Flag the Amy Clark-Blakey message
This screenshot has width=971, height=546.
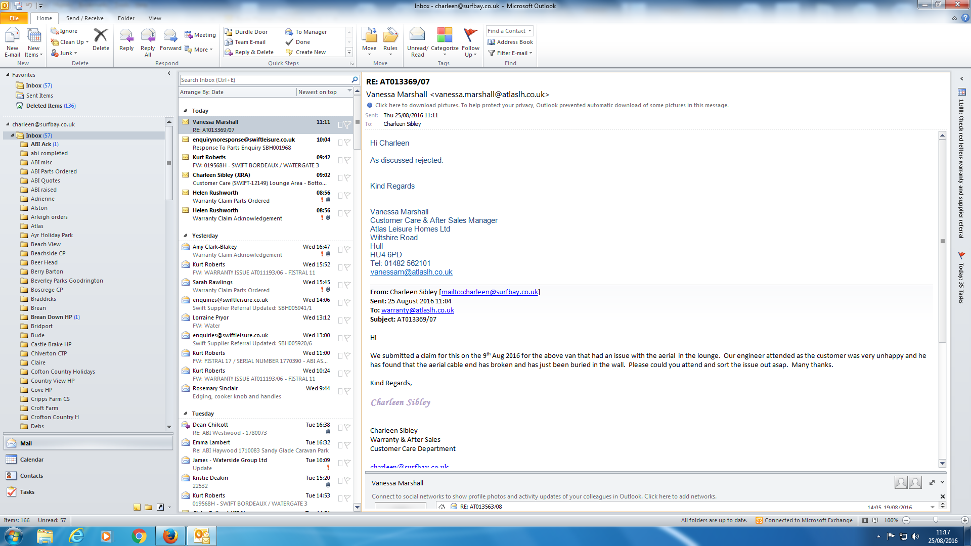pos(347,250)
